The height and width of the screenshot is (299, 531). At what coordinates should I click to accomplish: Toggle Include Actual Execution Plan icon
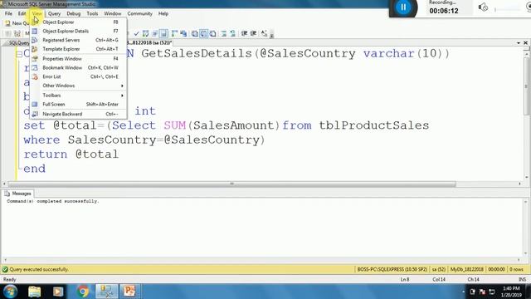click(174, 33)
